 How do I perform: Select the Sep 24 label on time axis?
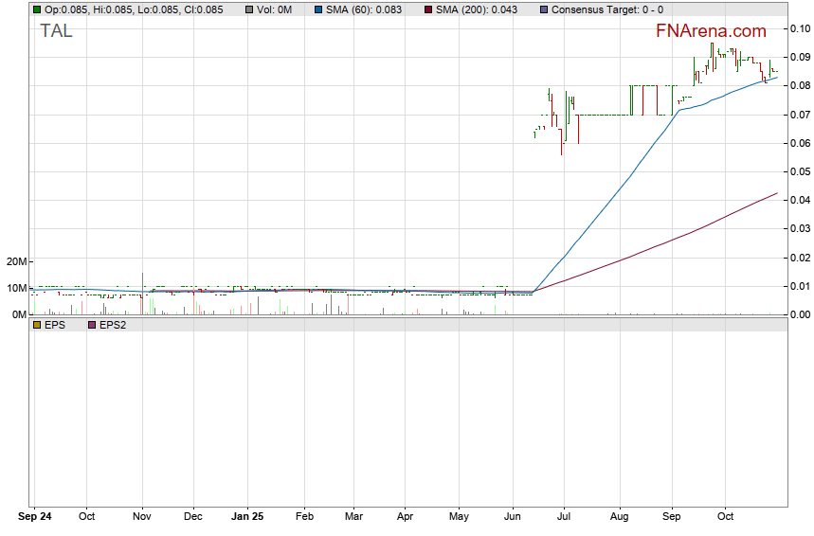35,517
